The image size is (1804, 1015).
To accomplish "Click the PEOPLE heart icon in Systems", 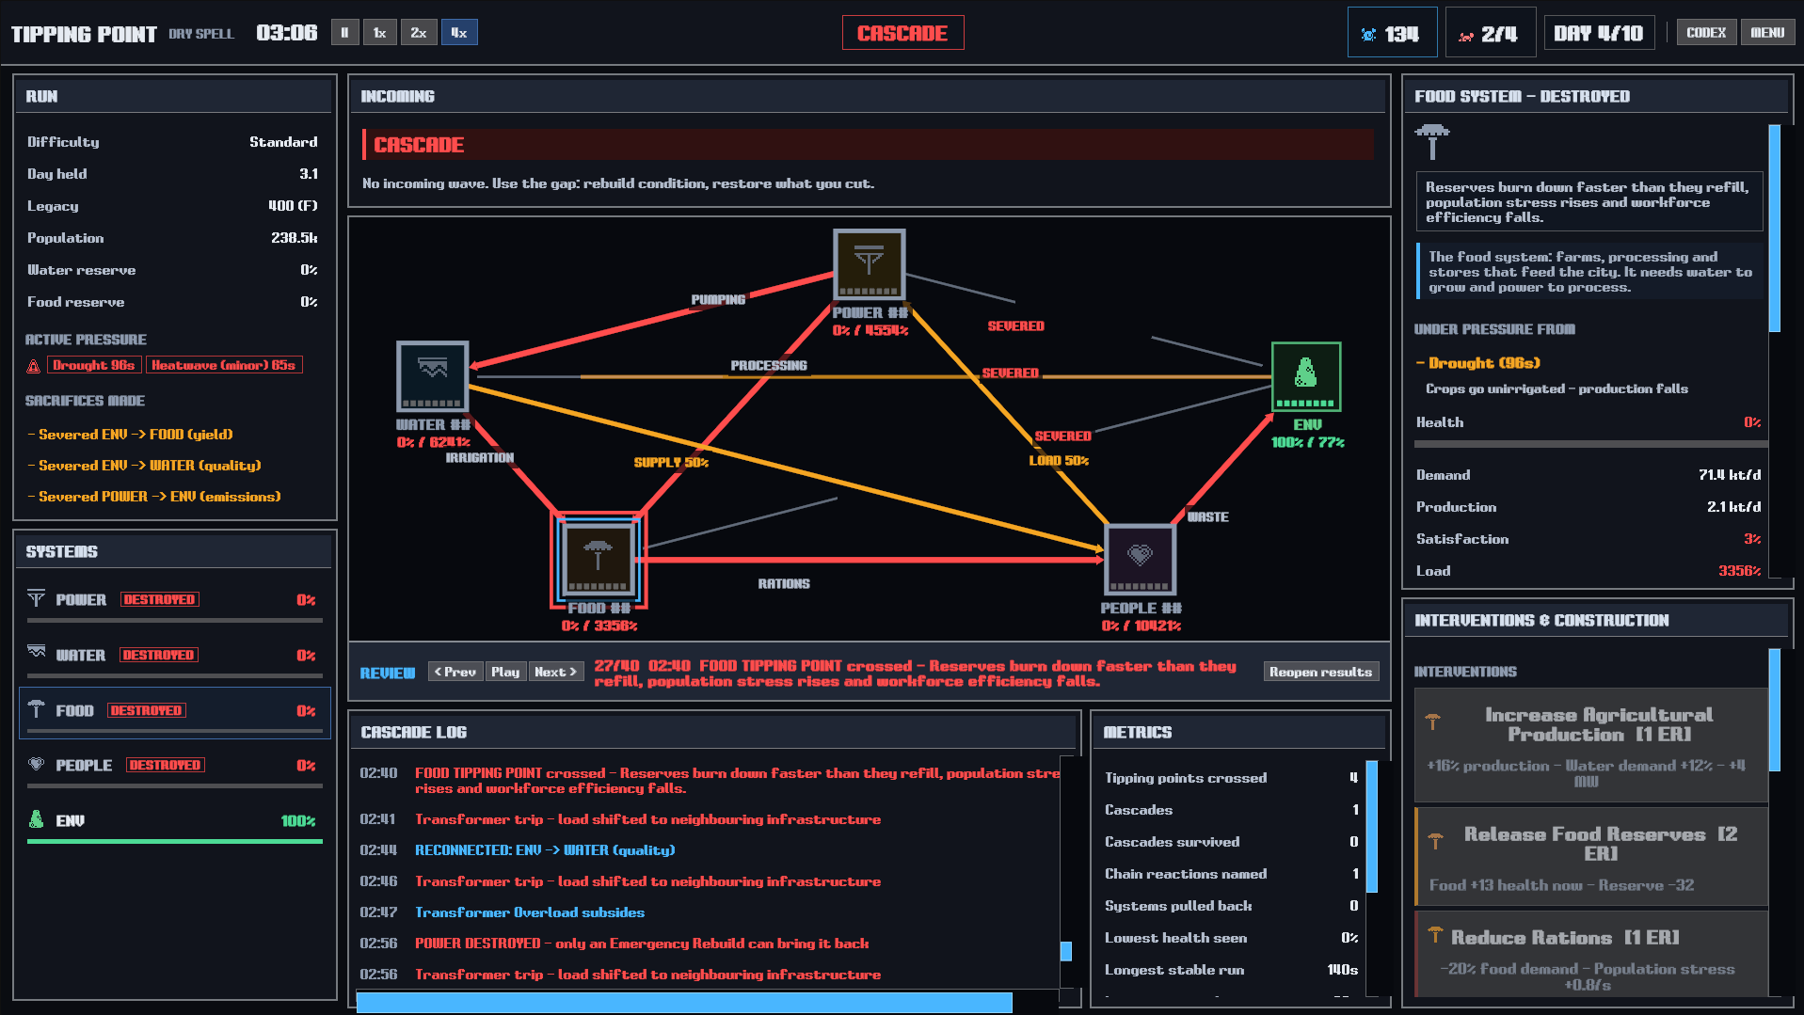I will (x=36, y=764).
